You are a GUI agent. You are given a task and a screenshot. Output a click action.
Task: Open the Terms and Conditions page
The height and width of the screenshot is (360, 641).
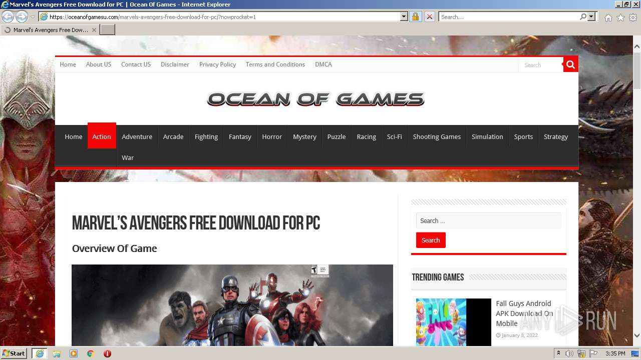(x=275, y=64)
